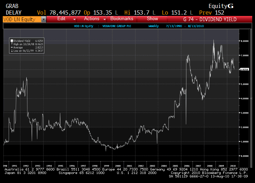This screenshot has height=183, width=255.
Task: Click the legend high value 8.0623
Action: (x=39, y=44)
